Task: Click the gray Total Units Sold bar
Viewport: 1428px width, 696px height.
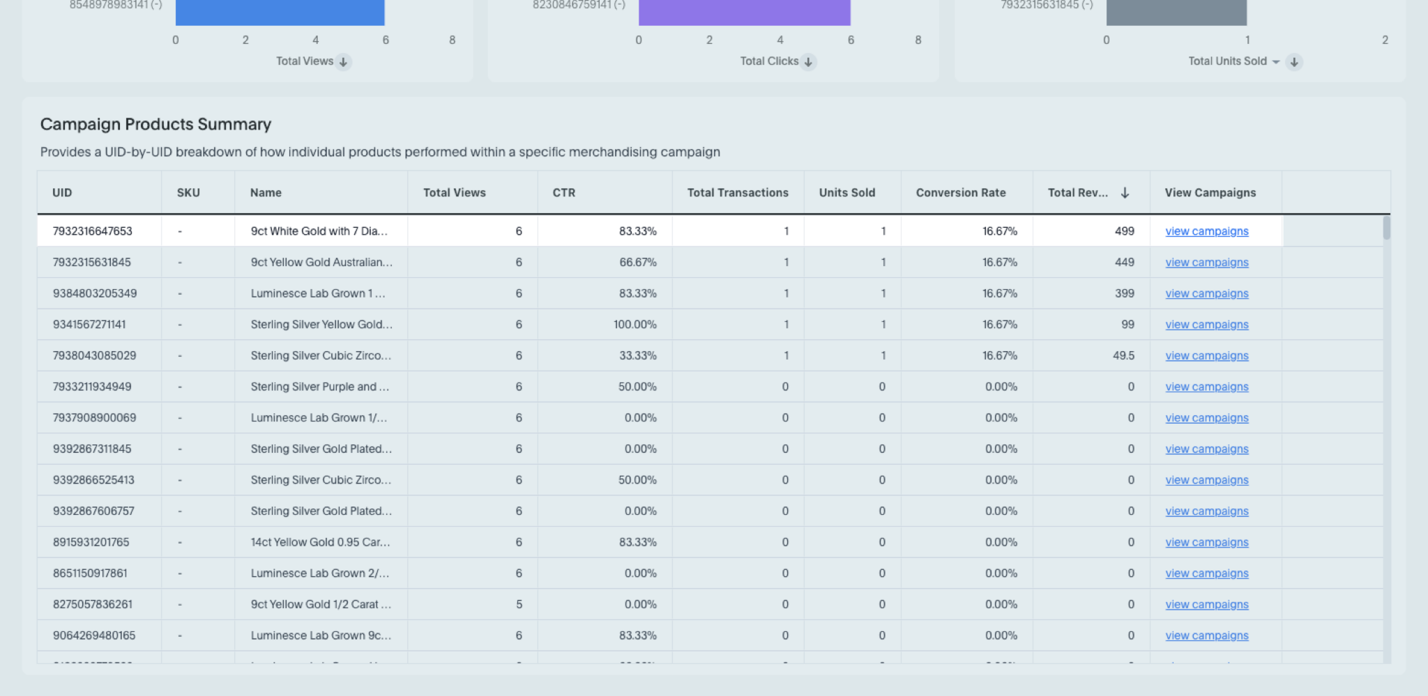Action: (x=1176, y=12)
